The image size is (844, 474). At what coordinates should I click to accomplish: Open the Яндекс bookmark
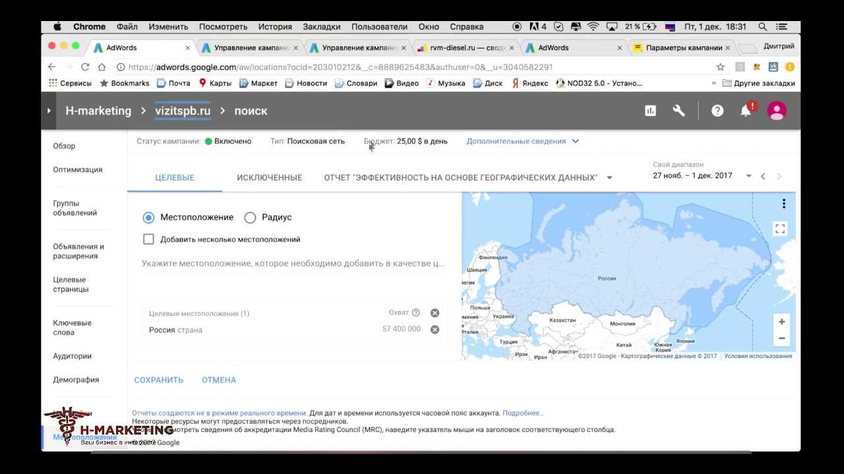point(530,83)
